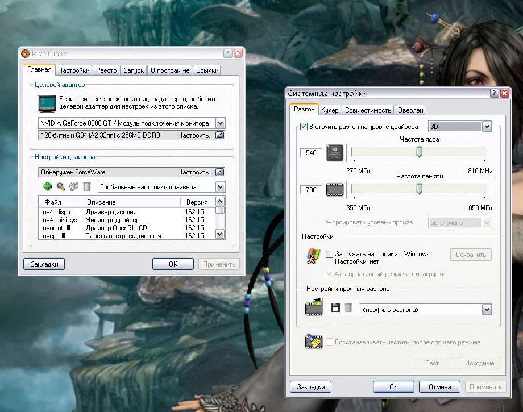This screenshot has height=412, width=523.
Task: Open ForceWare customize triangle button
Action: pyautogui.click(x=220, y=172)
